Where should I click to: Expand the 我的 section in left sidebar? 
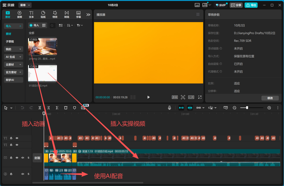[x=13, y=49]
